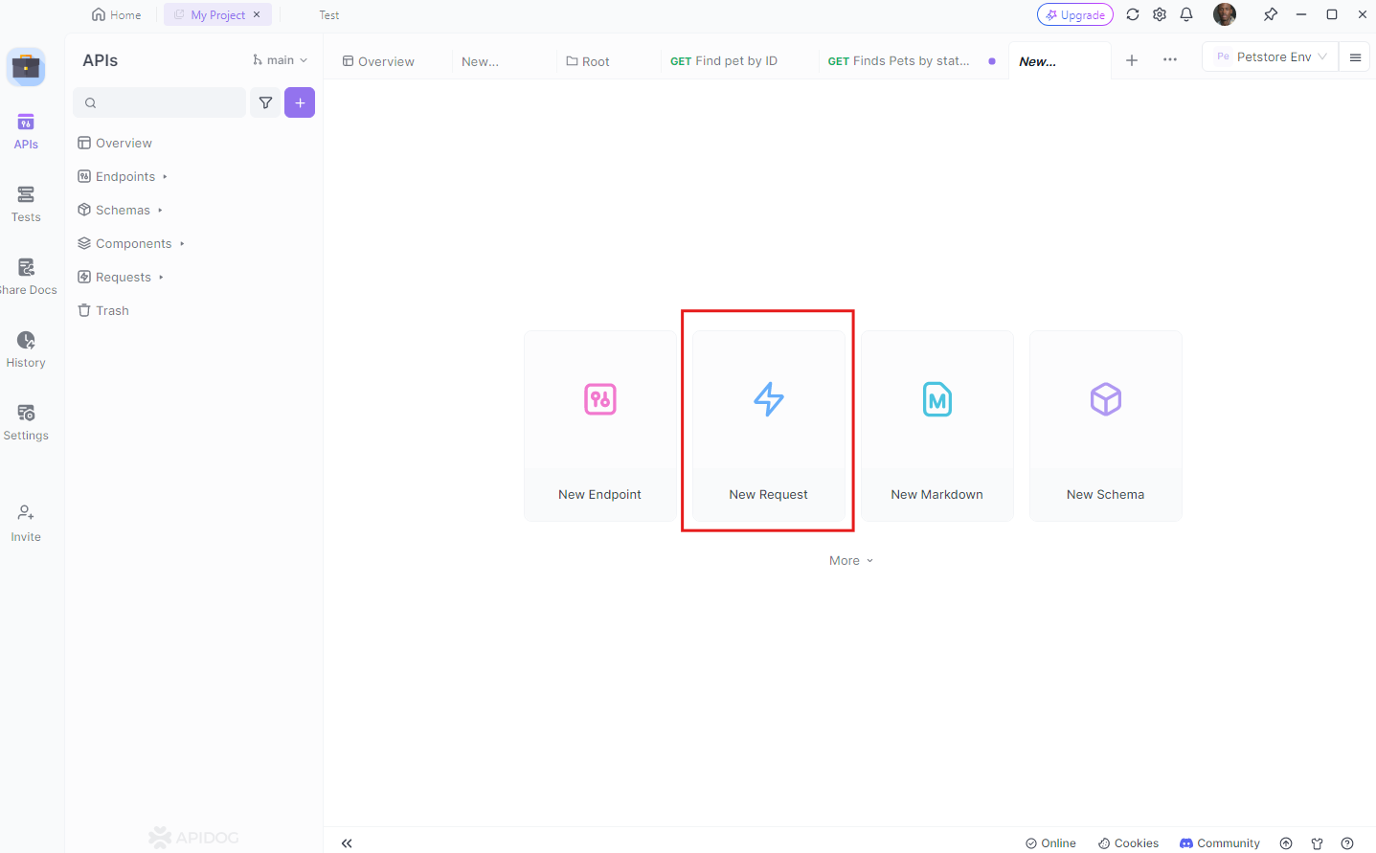This screenshot has width=1376, height=853.
Task: Switch to the first New... tab
Action: pyautogui.click(x=480, y=61)
